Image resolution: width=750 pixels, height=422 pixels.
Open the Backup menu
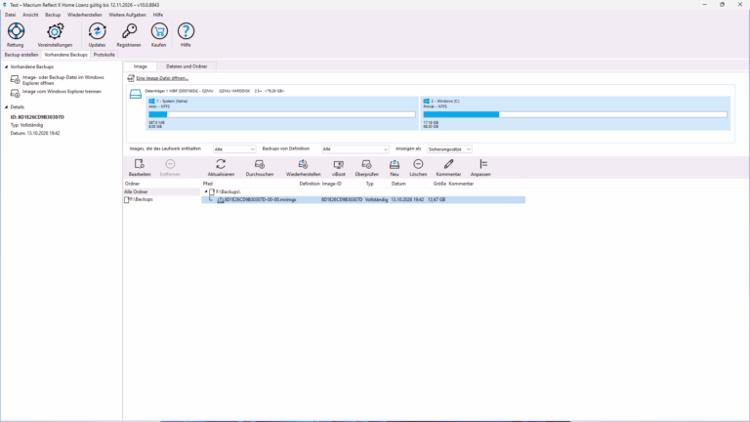click(53, 15)
